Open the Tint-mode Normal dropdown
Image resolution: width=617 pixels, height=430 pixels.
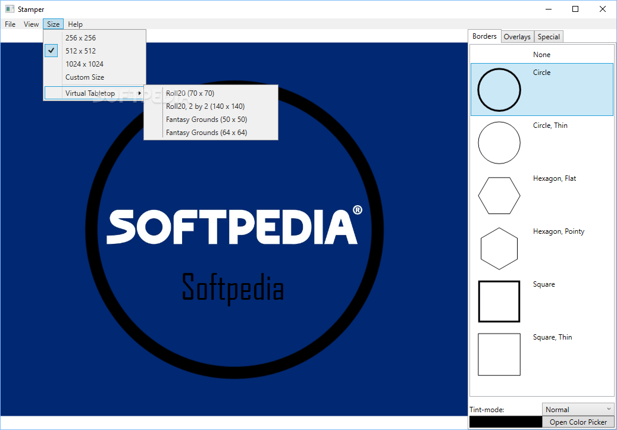(x=578, y=409)
